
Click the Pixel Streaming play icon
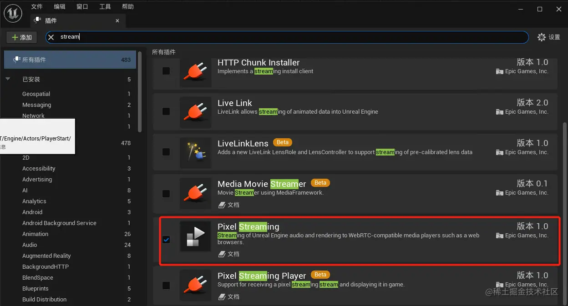(196, 236)
